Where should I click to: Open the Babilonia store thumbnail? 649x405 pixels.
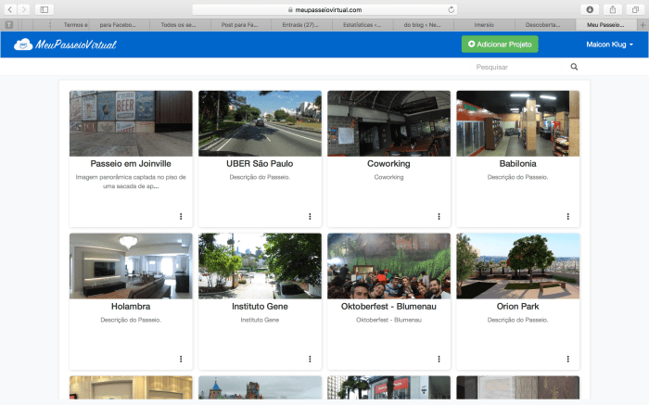(517, 123)
